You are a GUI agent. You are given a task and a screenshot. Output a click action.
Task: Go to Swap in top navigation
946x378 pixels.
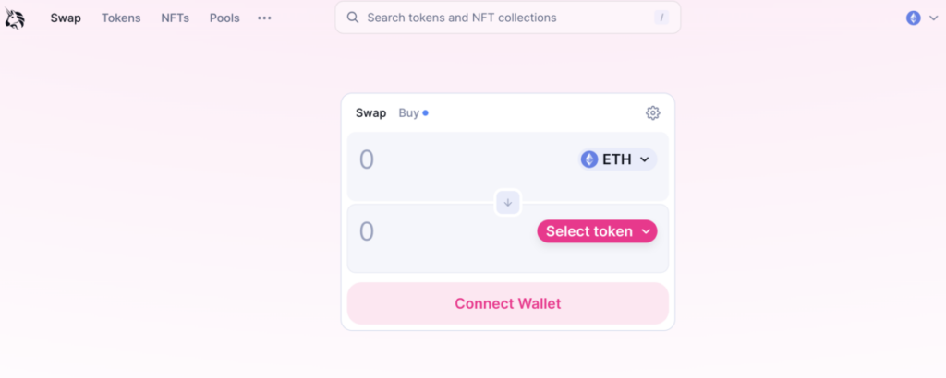[66, 18]
